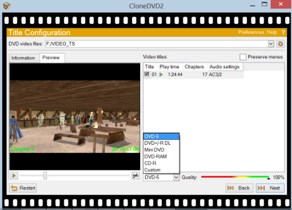Switch to the Information tab
The height and width of the screenshot is (210, 292).
pyautogui.click(x=24, y=58)
